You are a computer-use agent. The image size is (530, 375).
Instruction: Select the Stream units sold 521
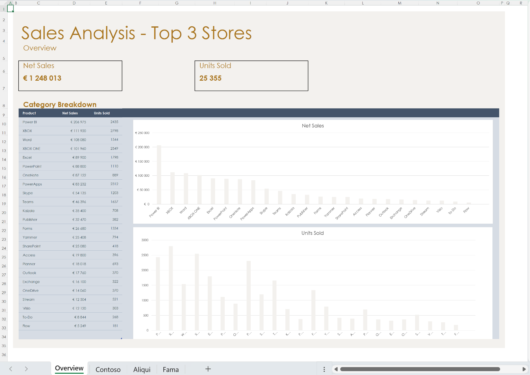pyautogui.click(x=115, y=299)
